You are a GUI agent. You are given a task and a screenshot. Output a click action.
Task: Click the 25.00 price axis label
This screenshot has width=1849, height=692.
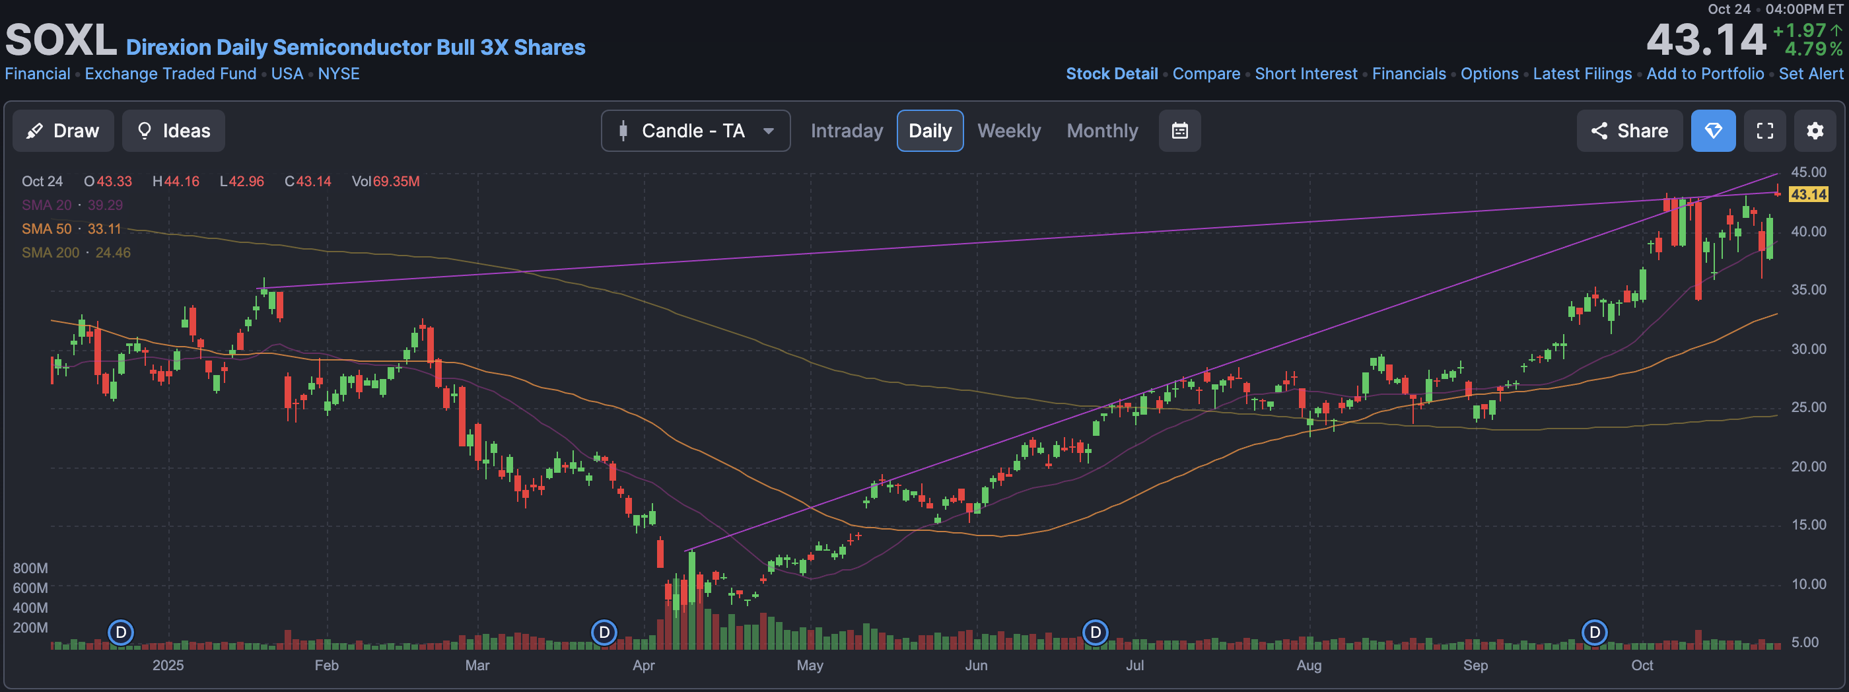coord(1808,407)
